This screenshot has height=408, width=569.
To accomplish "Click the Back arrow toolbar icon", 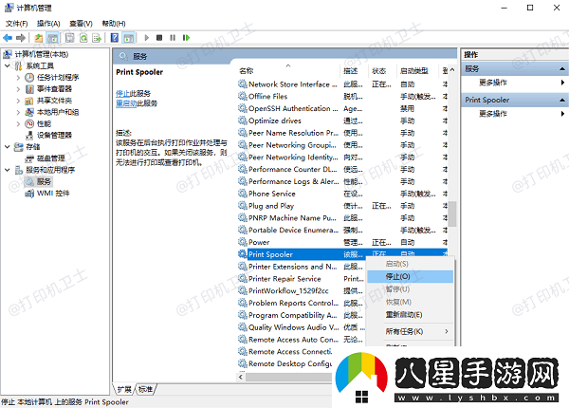I will (8, 37).
